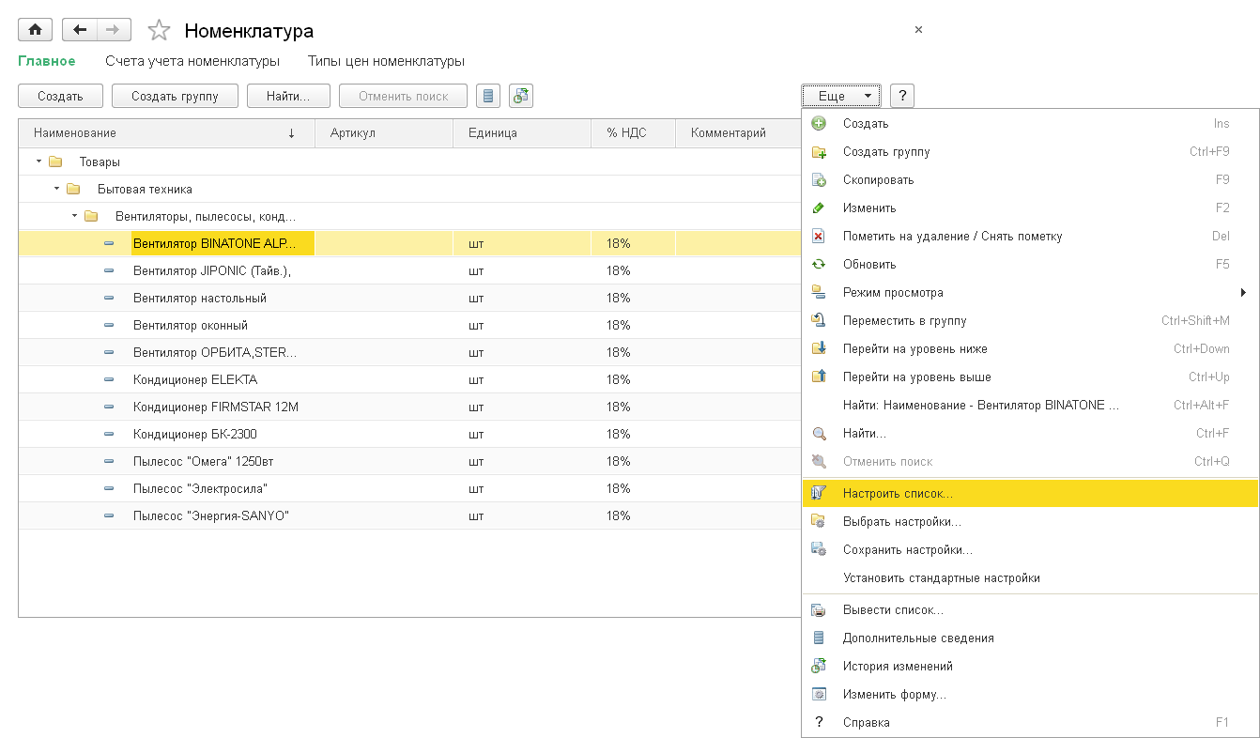Viewport: 1260px width, 738px height.
Task: Select row Вентилятор JIPONIC (Тайв.),
Action: 409,270
